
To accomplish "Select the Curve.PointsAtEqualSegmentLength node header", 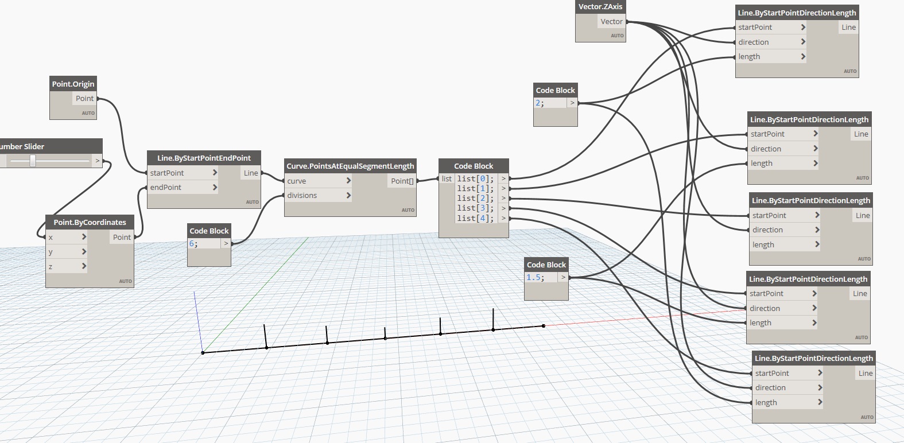I will (350, 166).
